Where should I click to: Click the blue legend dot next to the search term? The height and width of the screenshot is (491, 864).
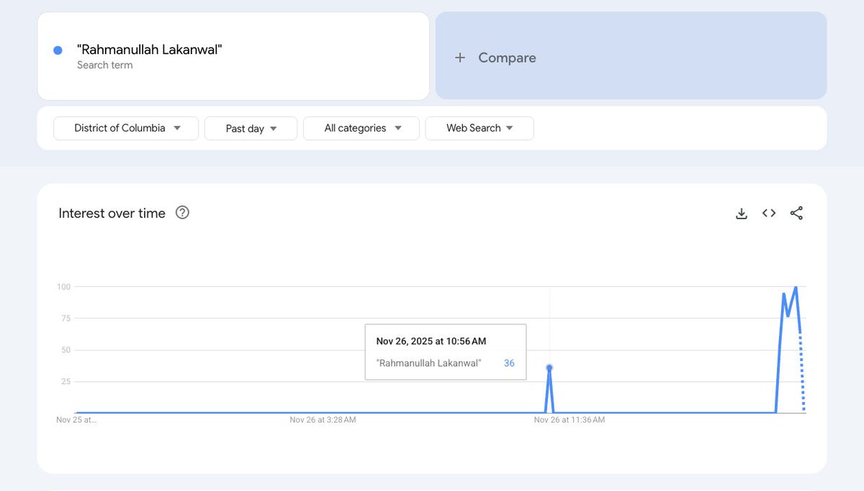click(x=56, y=50)
